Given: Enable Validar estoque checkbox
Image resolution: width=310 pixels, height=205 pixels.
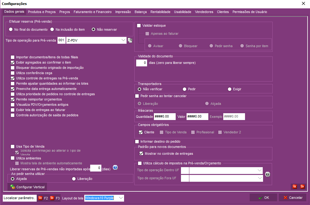Looking at the screenshot, I should (139, 26).
